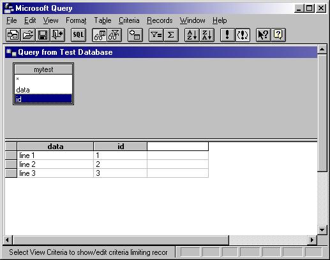Click the Query from Test Database title bar
Image resolution: width=330 pixels, height=260 pixels.
point(161,52)
